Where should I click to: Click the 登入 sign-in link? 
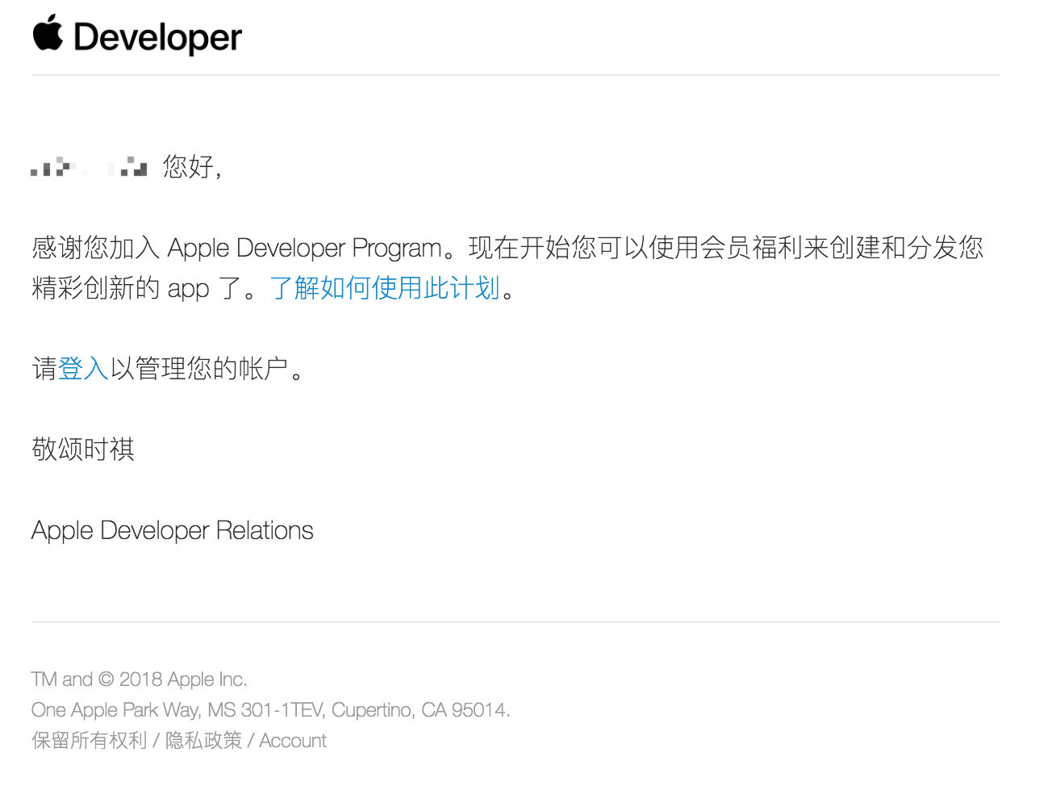pyautogui.click(x=83, y=369)
